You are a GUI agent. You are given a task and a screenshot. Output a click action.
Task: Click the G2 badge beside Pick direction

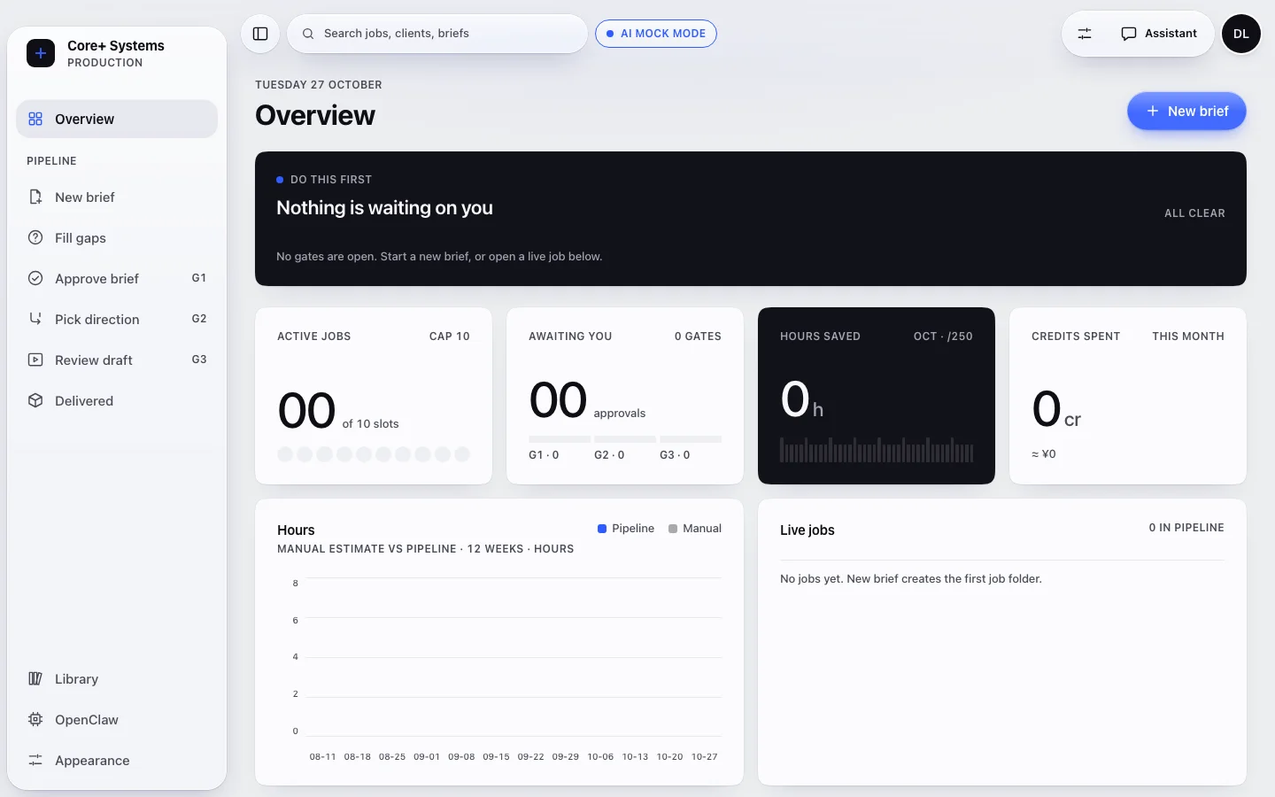pos(199,319)
